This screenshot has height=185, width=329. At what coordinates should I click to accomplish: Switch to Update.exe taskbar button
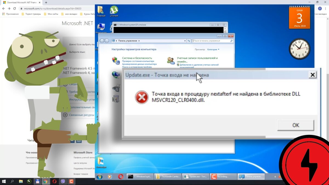tap(195, 177)
